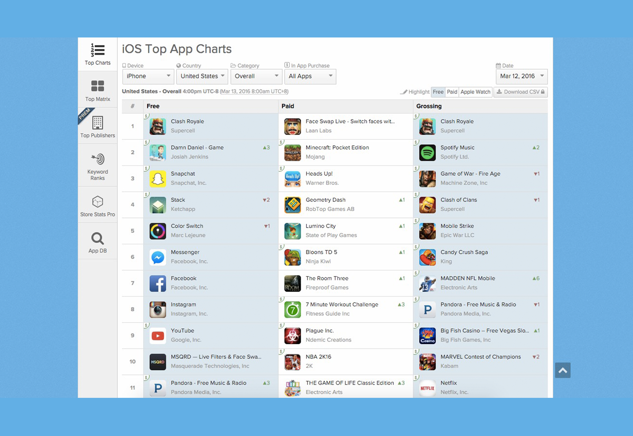Open the In App Purchase All Apps dropdown
The width and height of the screenshot is (633, 436).
(310, 76)
